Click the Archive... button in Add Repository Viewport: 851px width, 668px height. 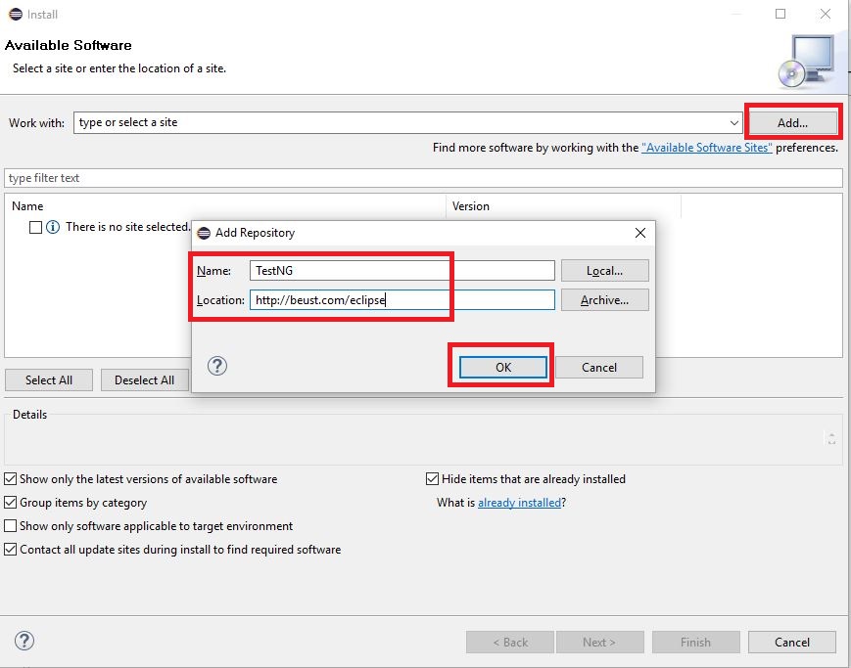pos(604,300)
